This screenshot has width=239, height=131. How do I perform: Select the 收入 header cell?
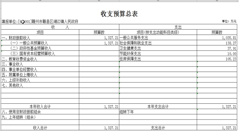(x=60, y=27)
